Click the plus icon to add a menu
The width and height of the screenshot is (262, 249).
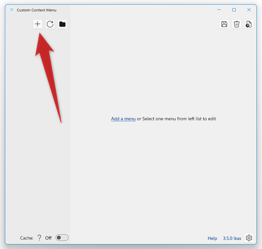[38, 24]
